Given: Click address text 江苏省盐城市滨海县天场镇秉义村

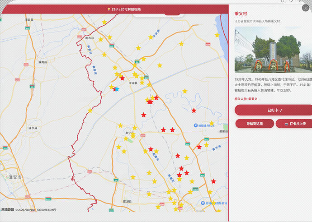Looking at the screenshot, I should click(x=257, y=21).
